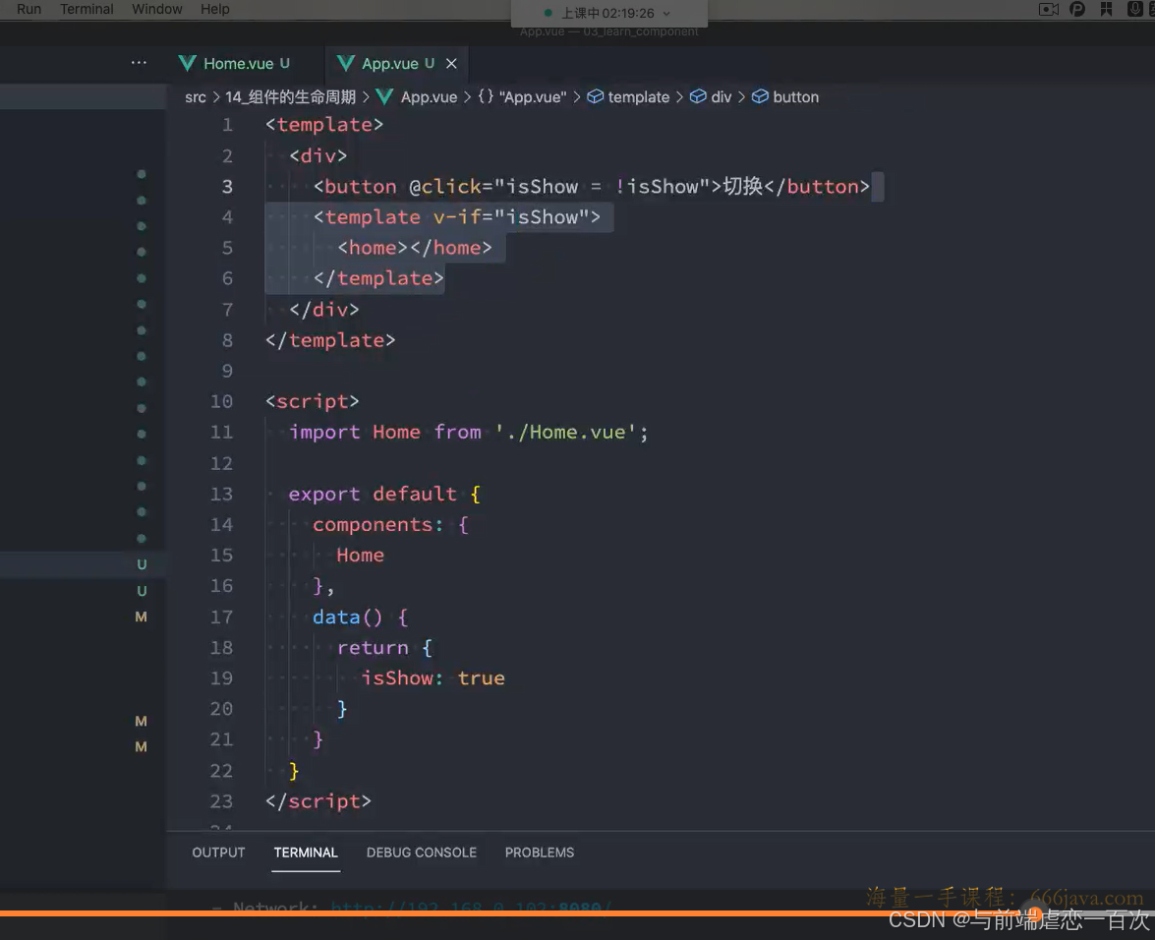Click line number 23 in the gutter
This screenshot has width=1155, height=940.
click(x=221, y=800)
